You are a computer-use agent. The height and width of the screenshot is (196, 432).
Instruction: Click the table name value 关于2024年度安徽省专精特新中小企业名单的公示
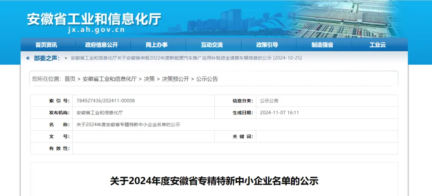pos(128,125)
